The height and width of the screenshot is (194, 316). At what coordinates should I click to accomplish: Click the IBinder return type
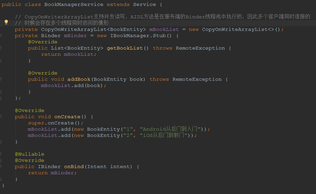(49, 167)
